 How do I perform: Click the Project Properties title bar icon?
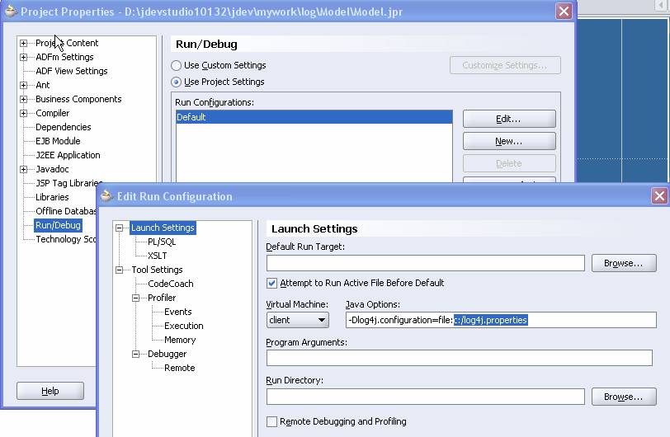coord(10,12)
